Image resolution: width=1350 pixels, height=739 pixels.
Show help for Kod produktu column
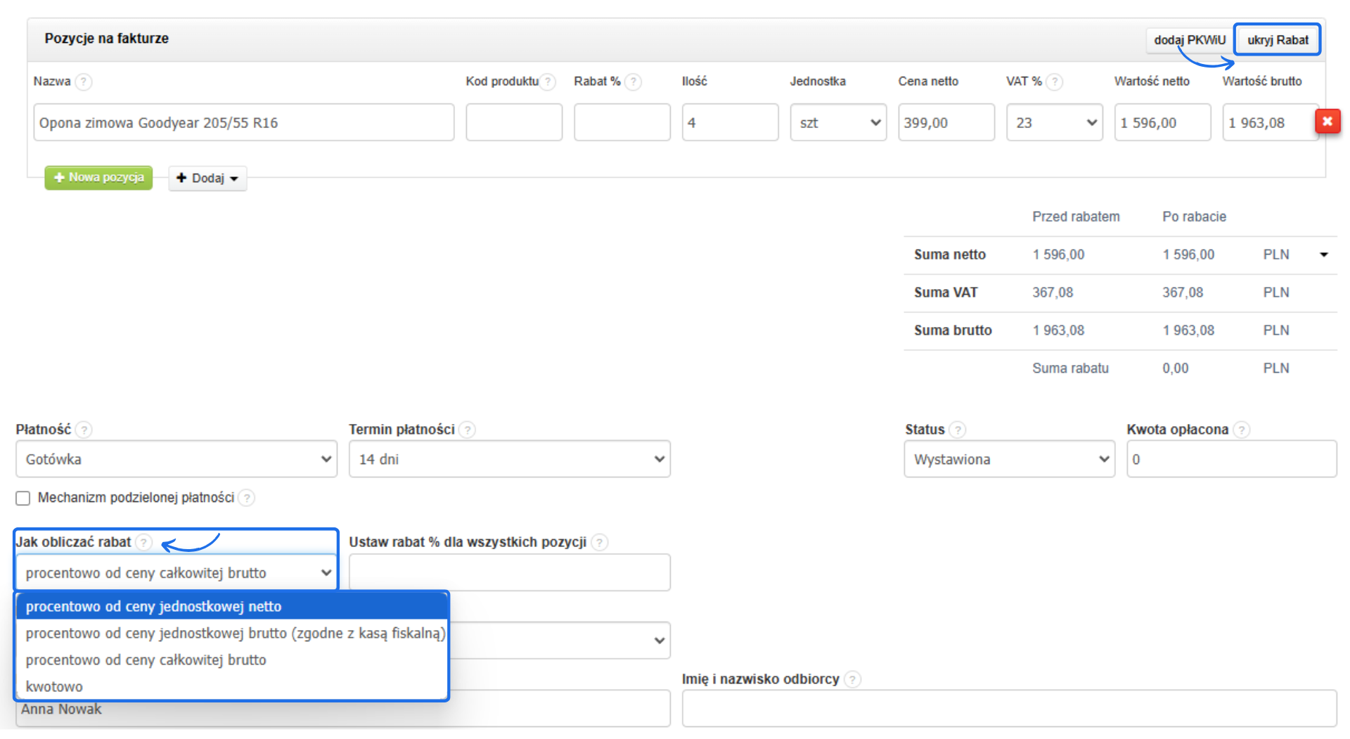click(548, 82)
